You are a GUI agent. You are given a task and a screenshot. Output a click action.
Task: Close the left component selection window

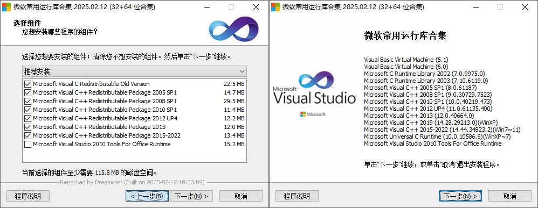click(256, 7)
